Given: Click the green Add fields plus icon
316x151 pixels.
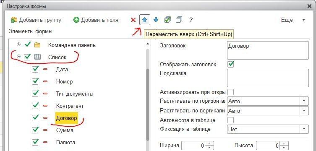Looking at the screenshot, I should (76, 20).
